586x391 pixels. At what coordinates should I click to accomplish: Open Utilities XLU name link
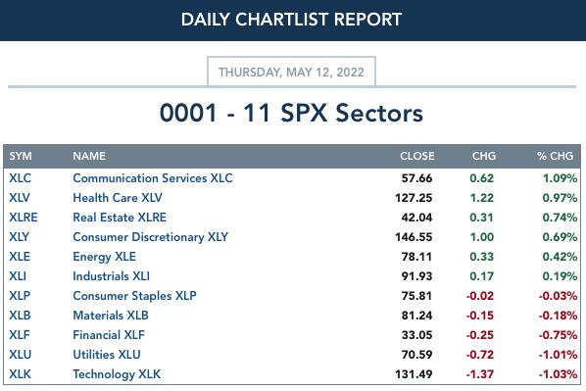[x=107, y=355]
